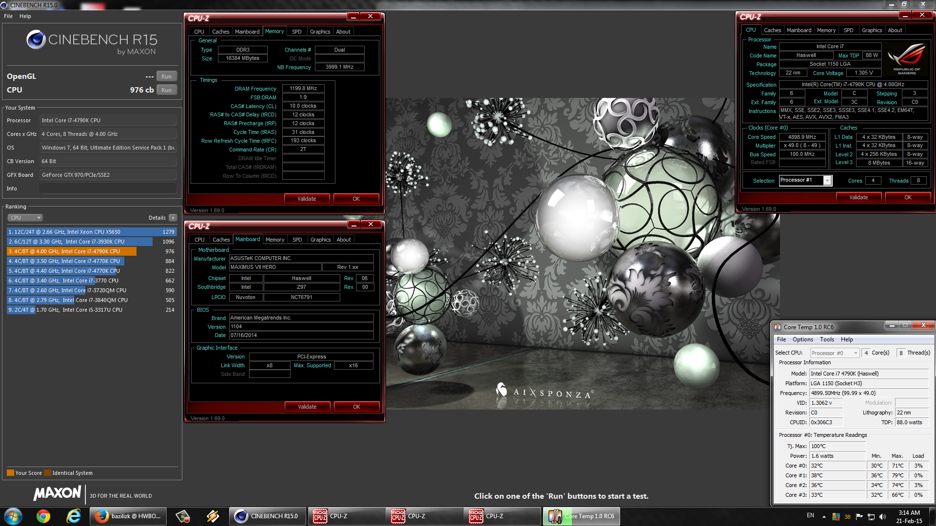Open Core Temp Options menu
This screenshot has width=936, height=526.
coord(802,339)
